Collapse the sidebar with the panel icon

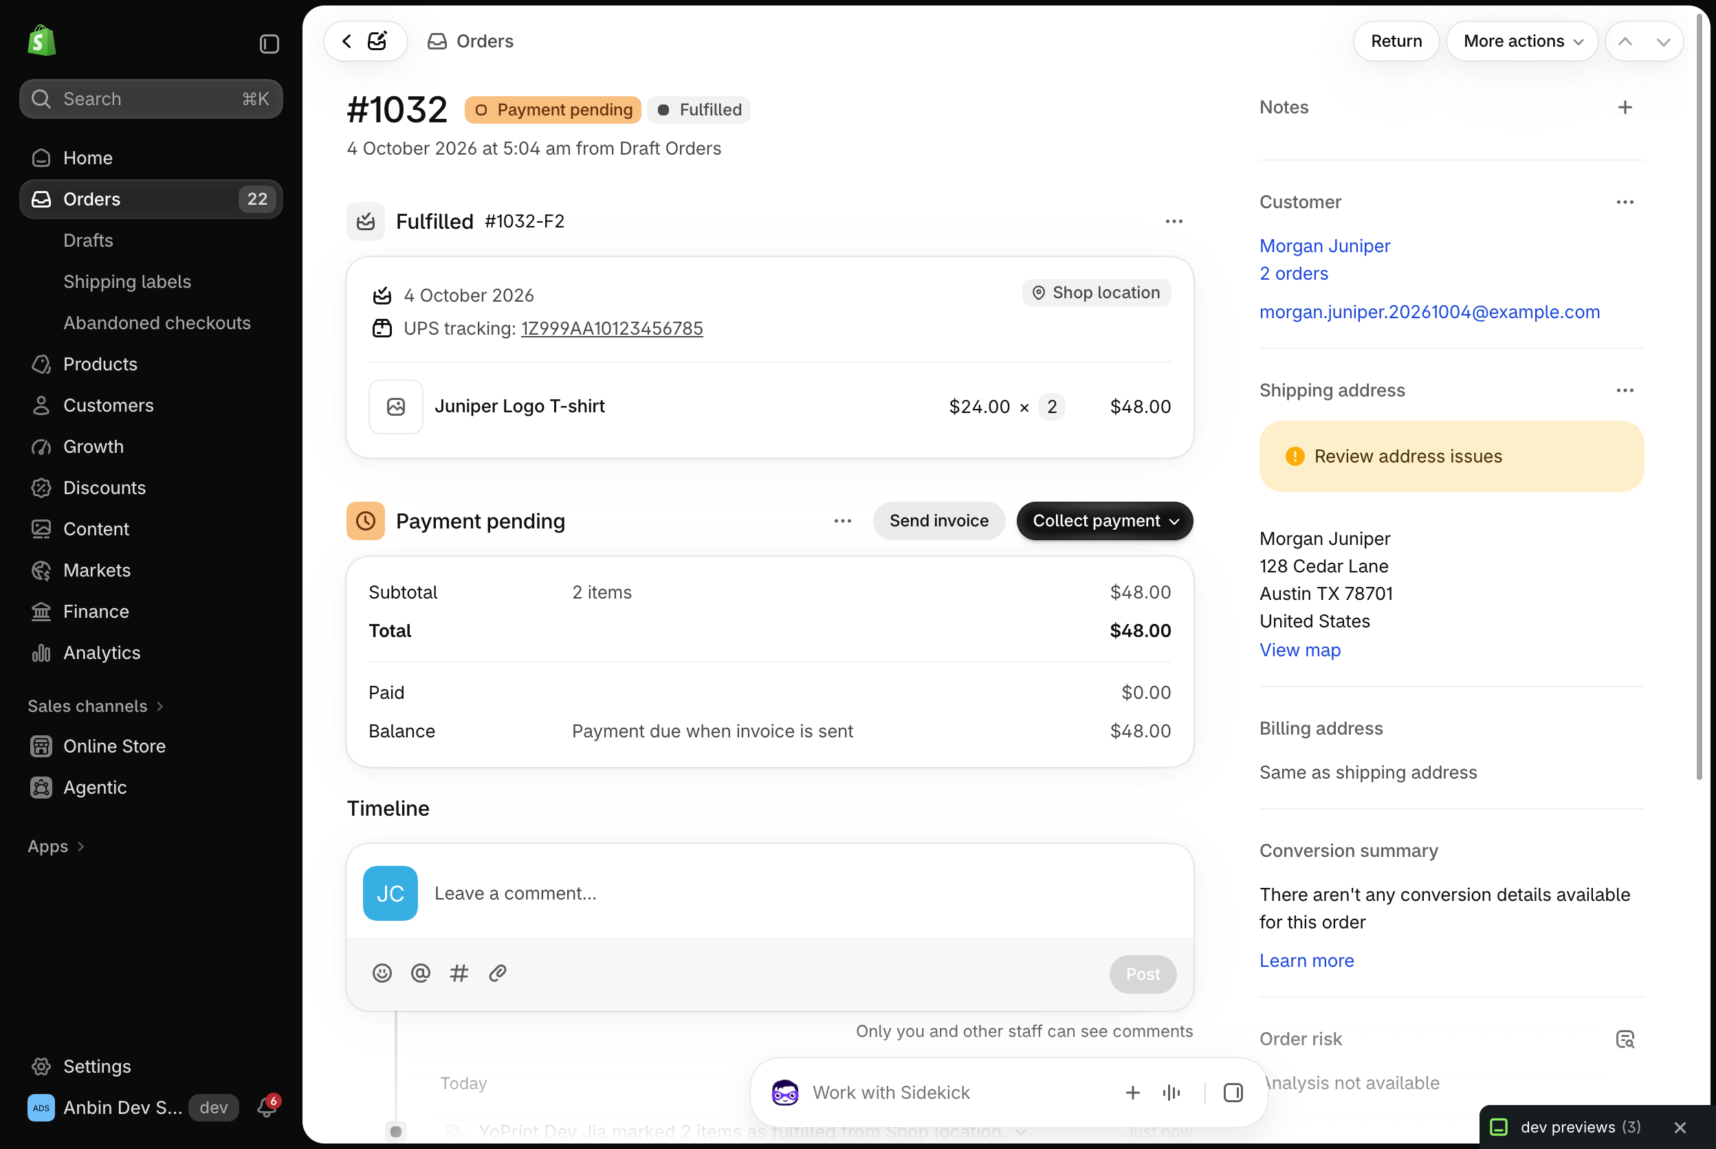(269, 44)
